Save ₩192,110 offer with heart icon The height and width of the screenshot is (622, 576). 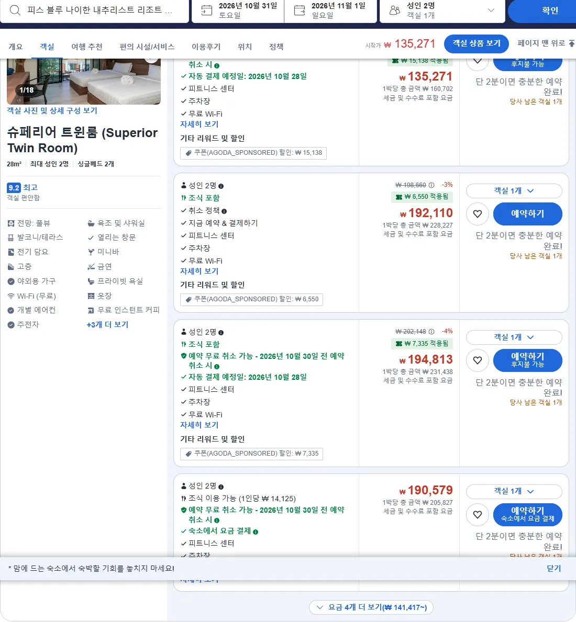coord(477,214)
